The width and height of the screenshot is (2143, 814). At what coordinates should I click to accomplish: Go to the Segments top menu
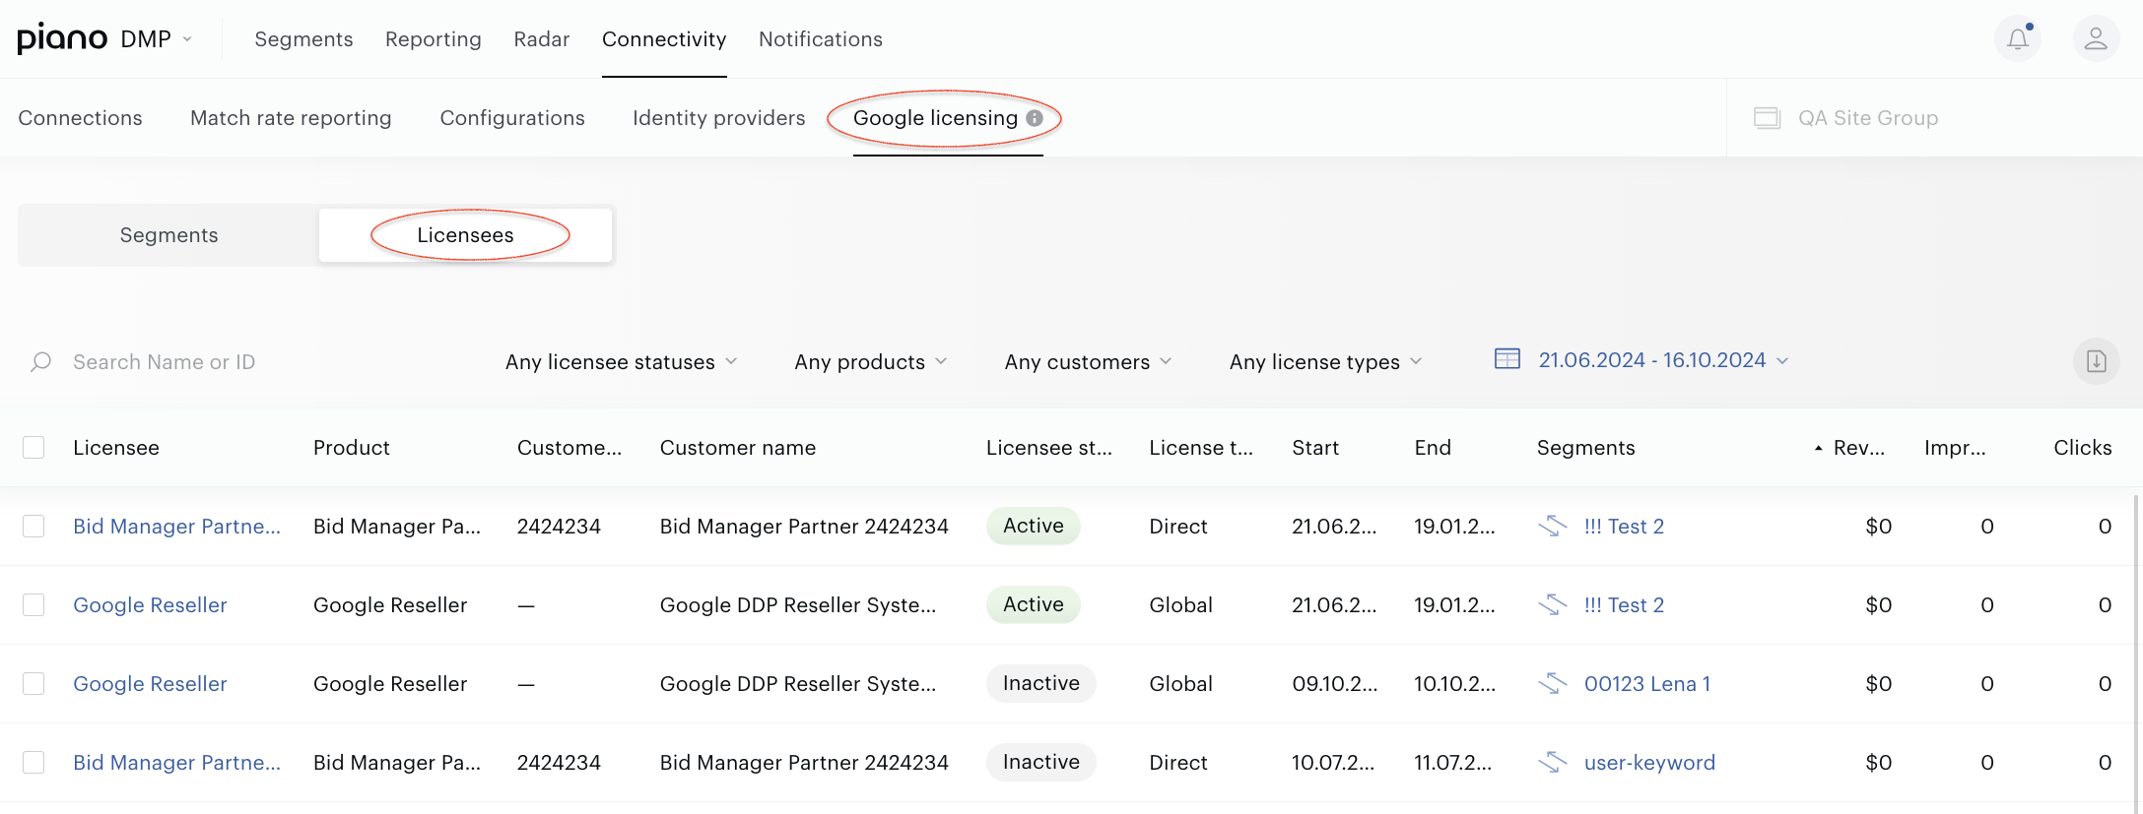303,39
